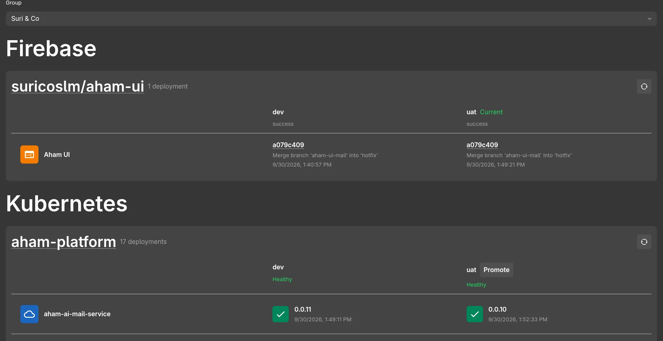
Task: Click the Aham UI deployment name
Action: tap(57, 154)
